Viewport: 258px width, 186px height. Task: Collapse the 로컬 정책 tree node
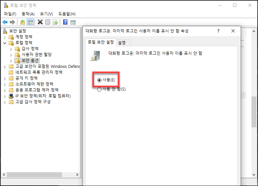[x=5, y=43]
